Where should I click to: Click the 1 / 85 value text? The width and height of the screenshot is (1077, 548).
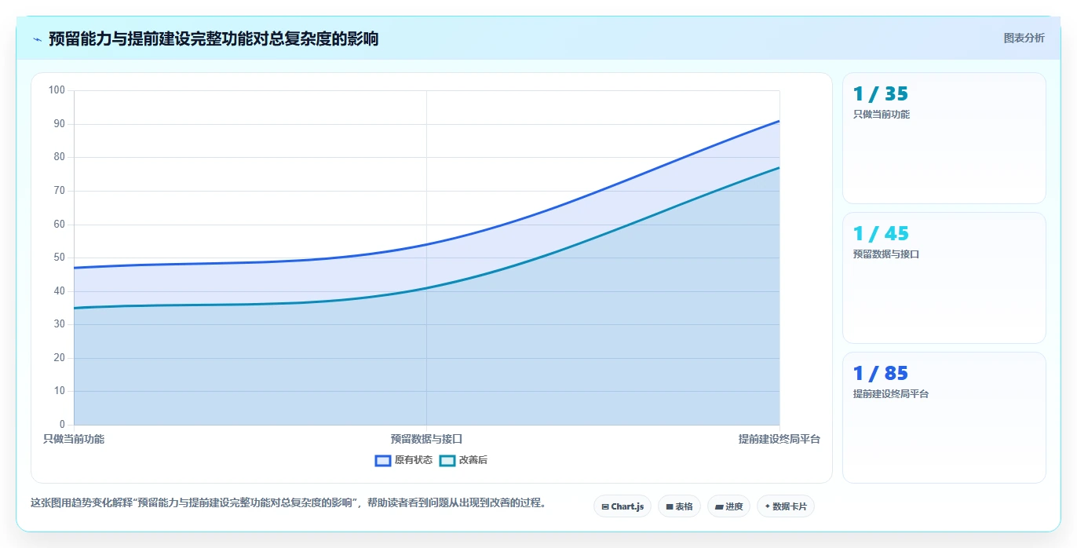[x=881, y=374]
